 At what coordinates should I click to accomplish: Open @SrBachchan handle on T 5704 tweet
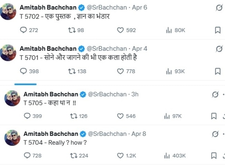point(107,134)
